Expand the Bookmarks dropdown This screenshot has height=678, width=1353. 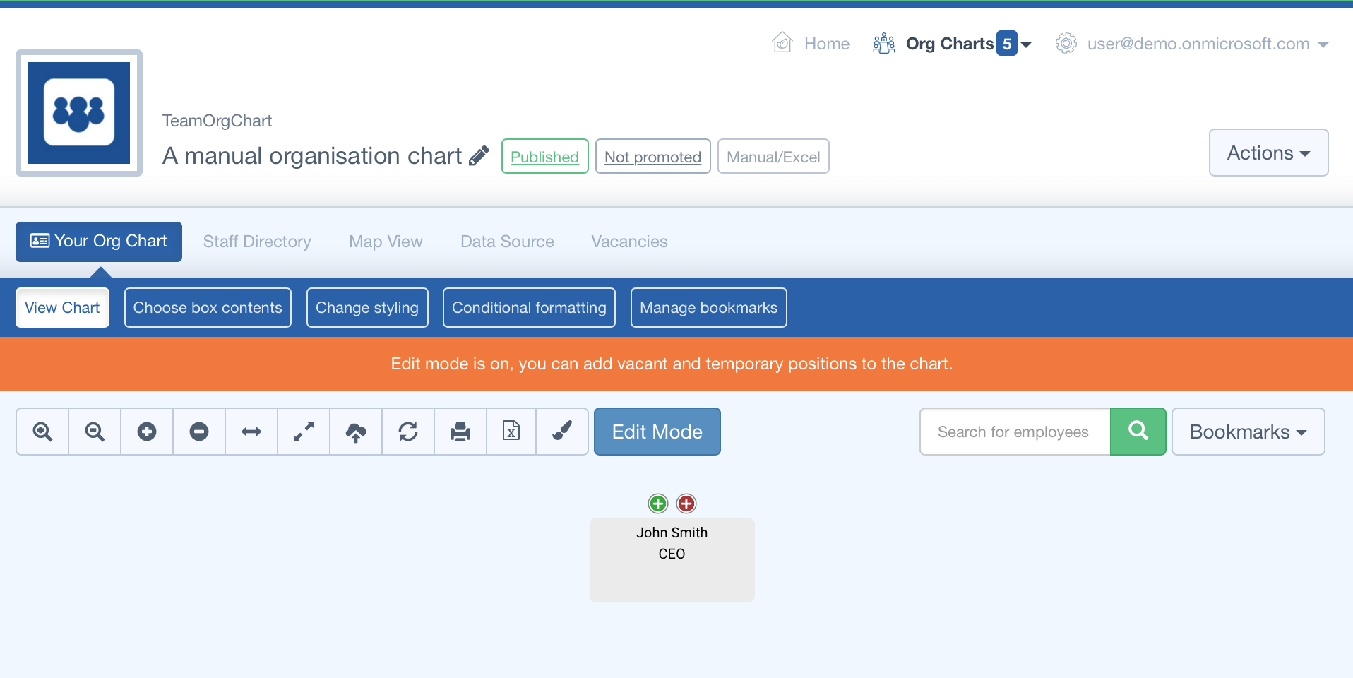click(1248, 432)
